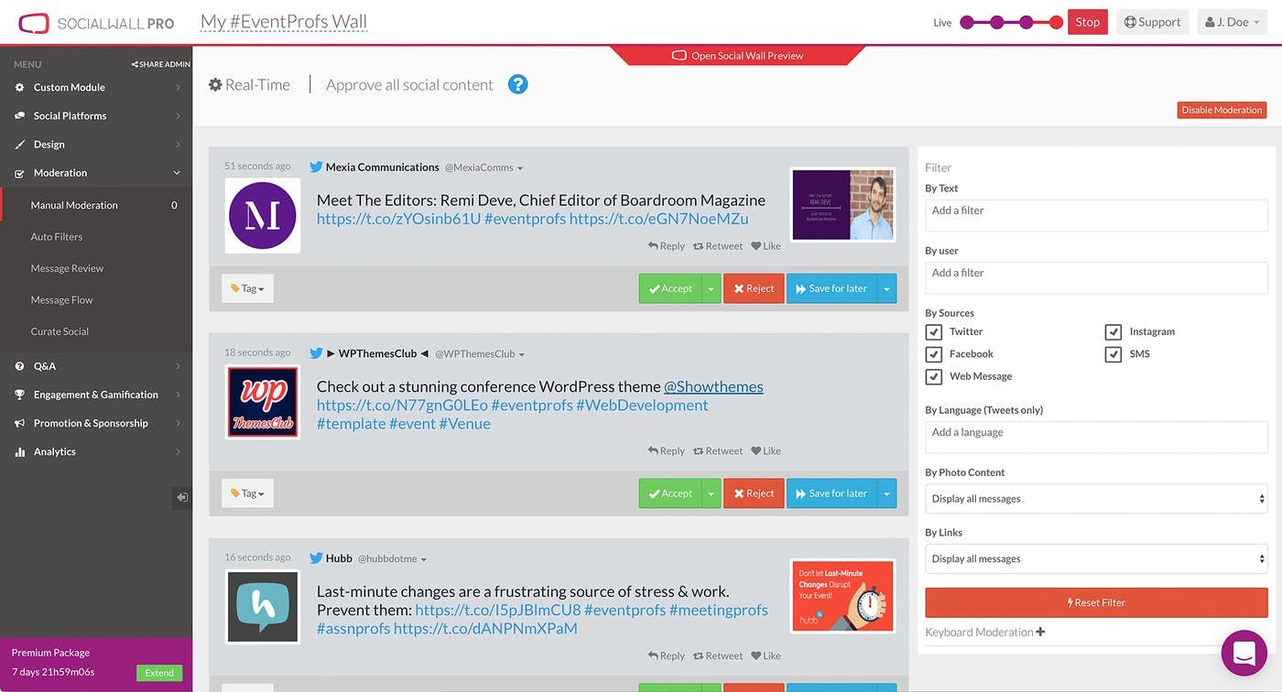Retweet the Hubb tweet

coord(718,655)
